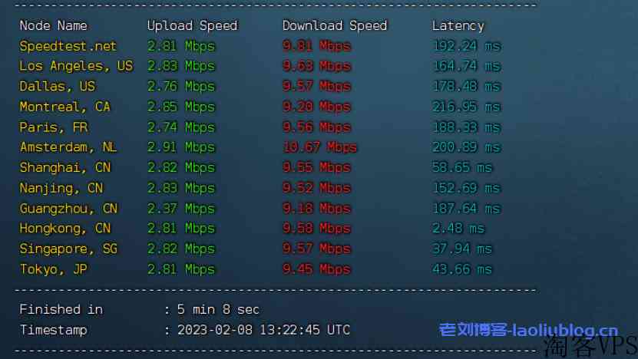
Task: Click the Dallas, US node name
Action: pos(57,86)
